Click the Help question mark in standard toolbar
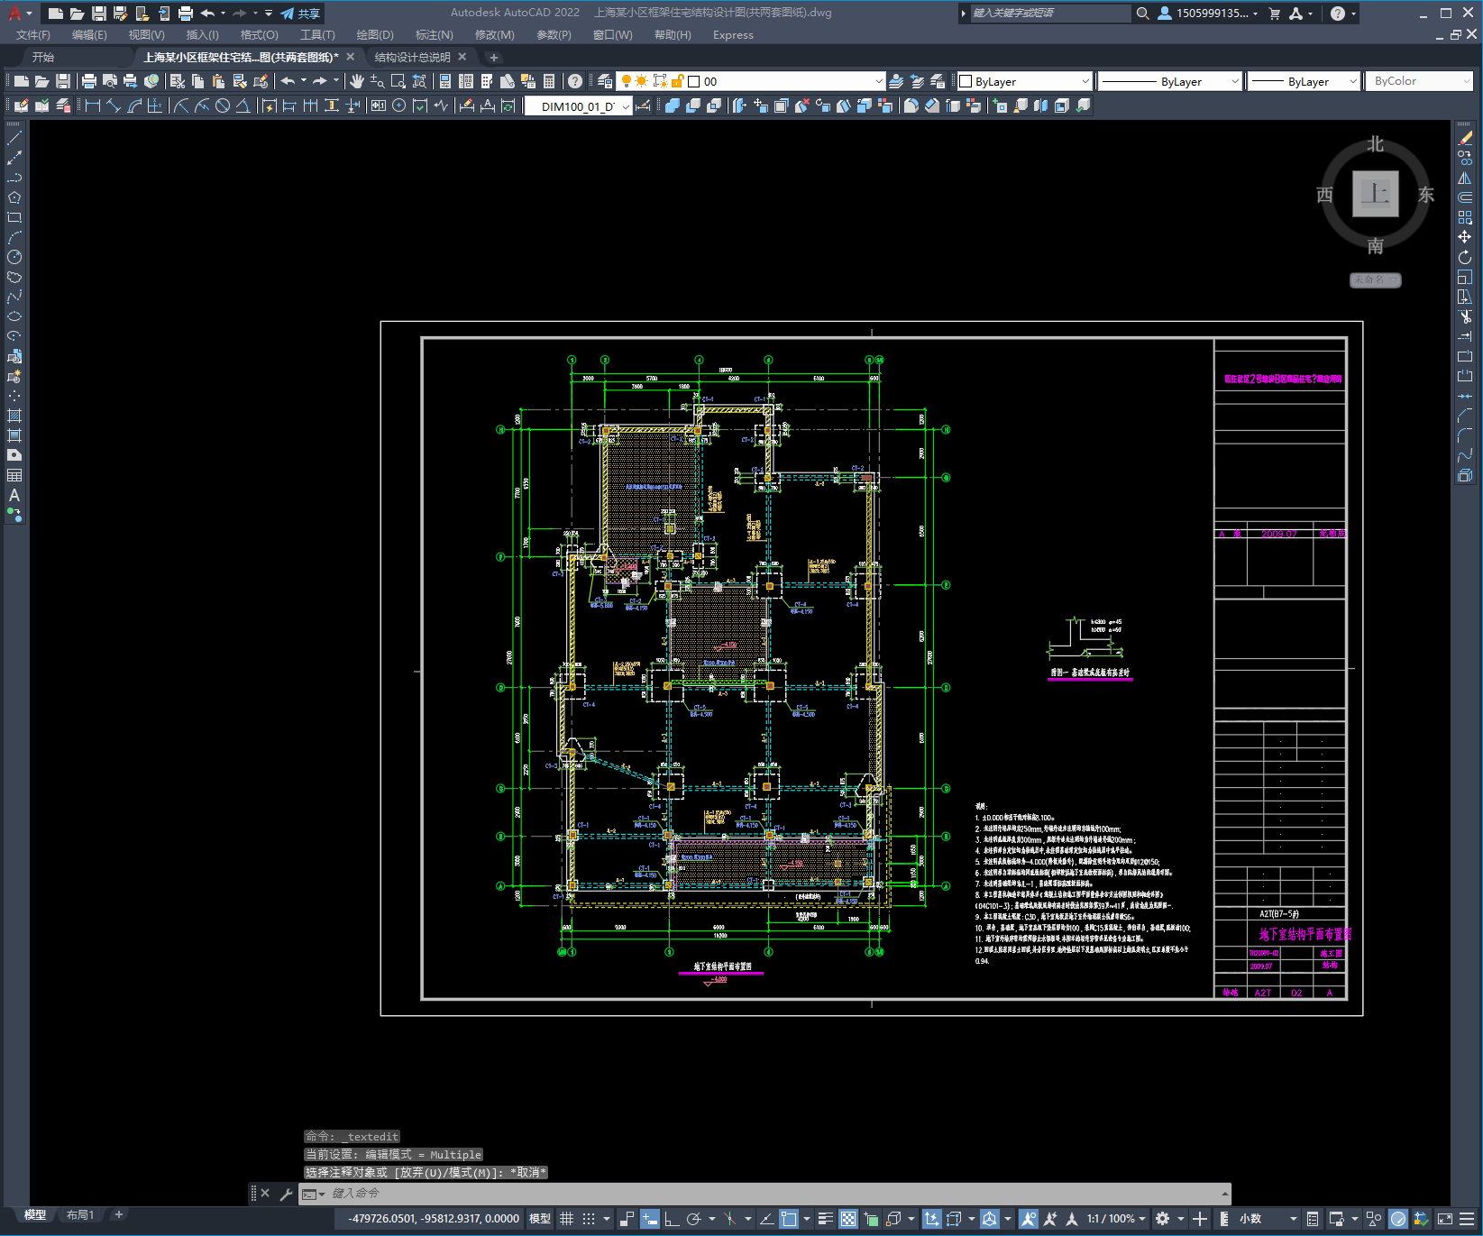Screen dimensions: 1483x1236 [x=575, y=81]
